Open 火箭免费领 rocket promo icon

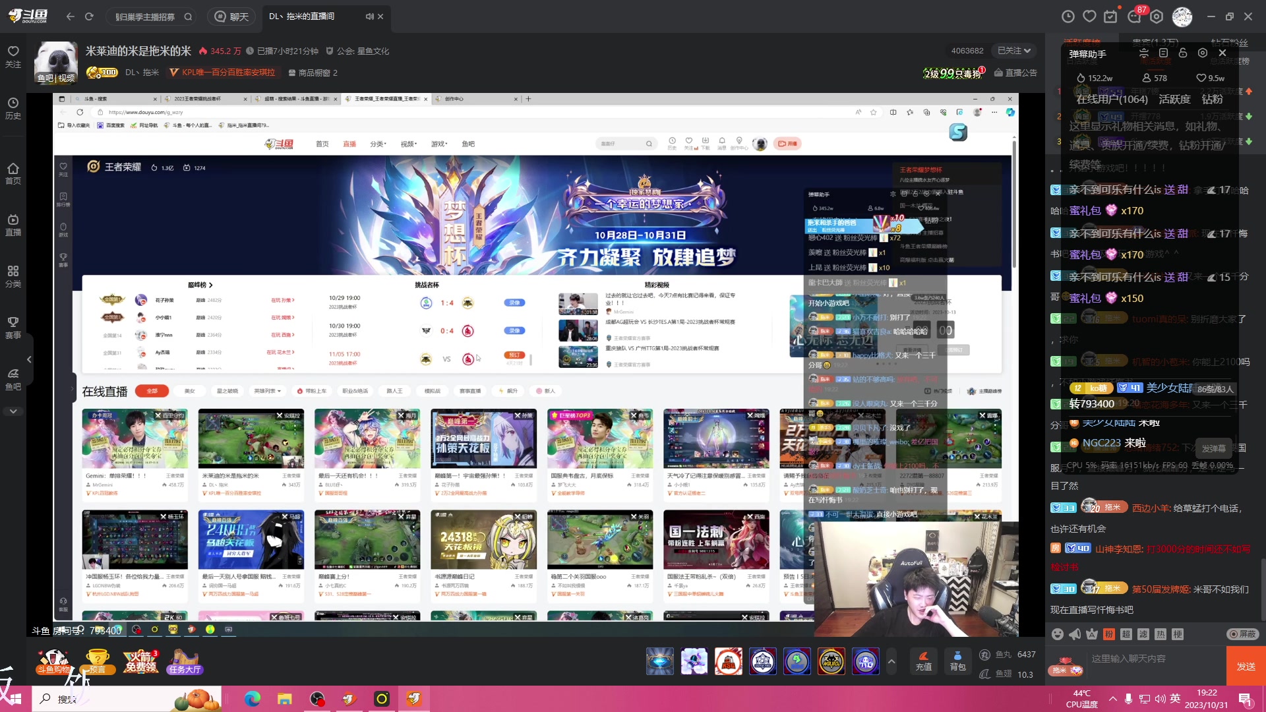(140, 661)
